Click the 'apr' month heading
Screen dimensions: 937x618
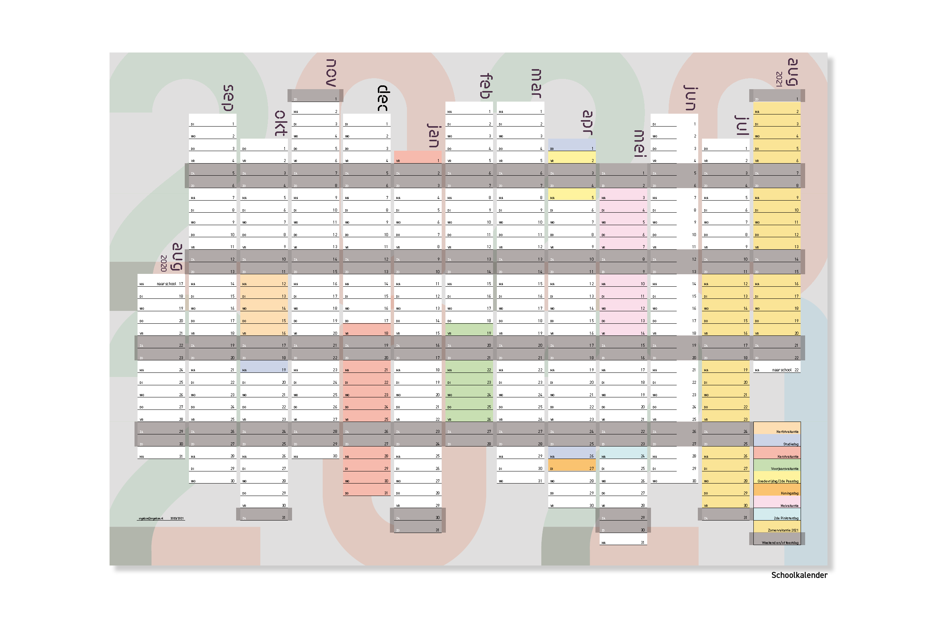[588, 123]
